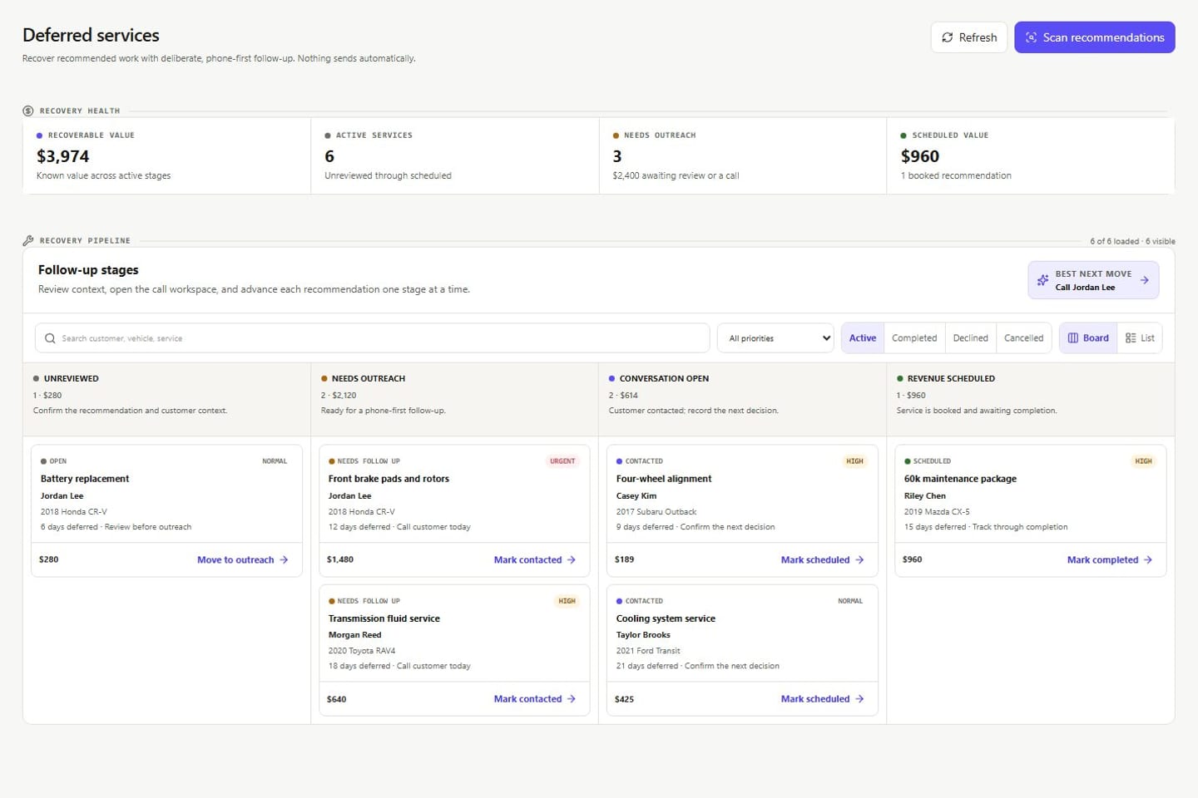The height and width of the screenshot is (798, 1198).
Task: Click Mark contacted on Front brake pads
Action: tap(535, 559)
